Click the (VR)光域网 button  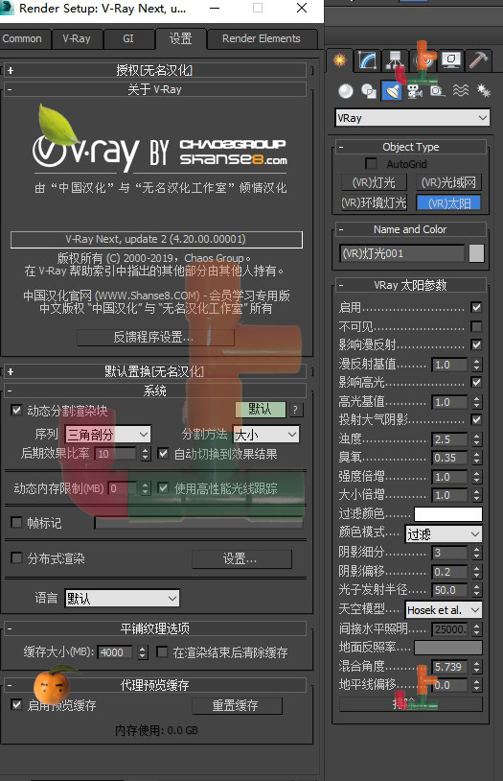(448, 182)
